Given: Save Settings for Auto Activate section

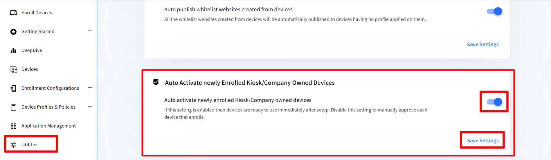Looking at the screenshot, I should 483,141.
